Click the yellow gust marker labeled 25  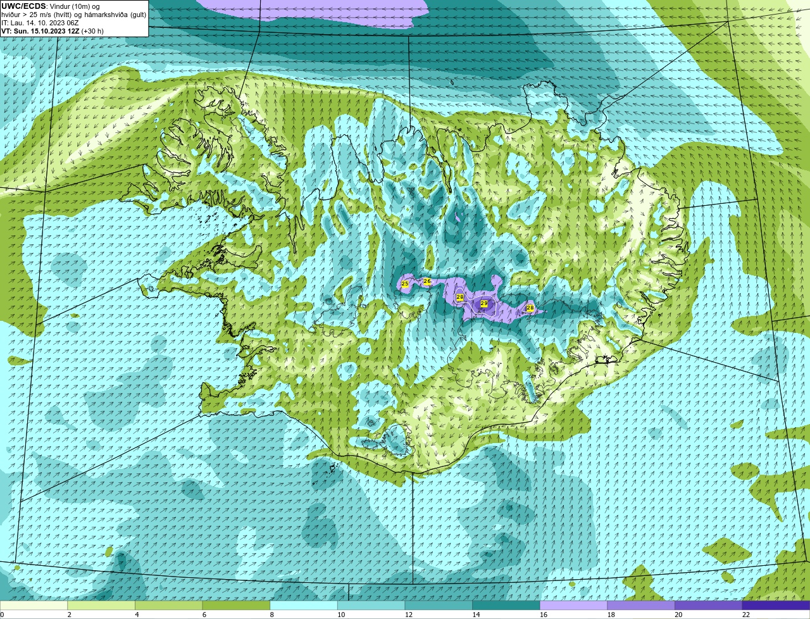point(405,284)
